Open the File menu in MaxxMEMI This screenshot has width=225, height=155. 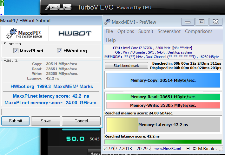pyautogui.click(x=109, y=31)
